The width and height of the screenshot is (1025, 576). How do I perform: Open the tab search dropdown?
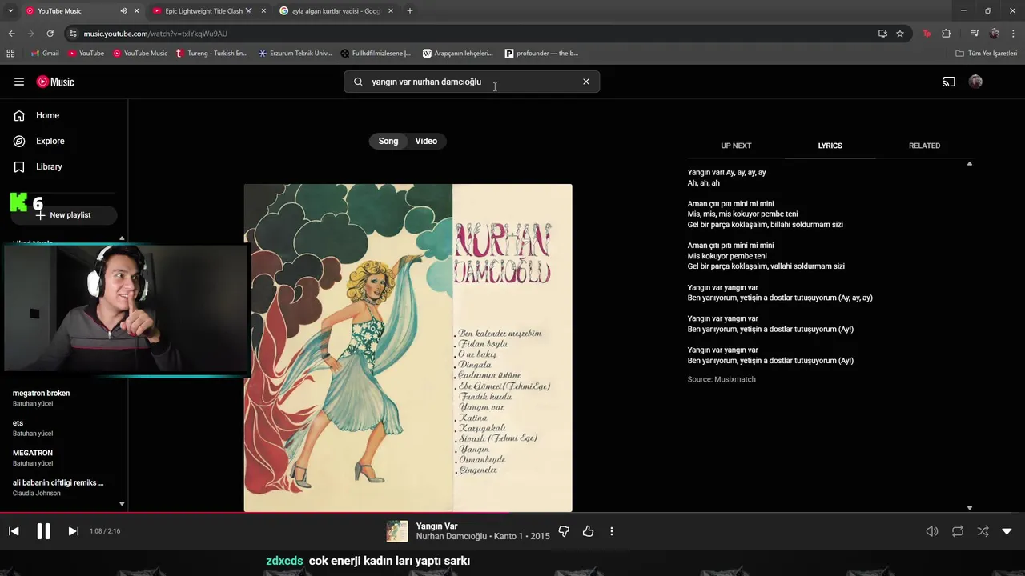point(10,11)
